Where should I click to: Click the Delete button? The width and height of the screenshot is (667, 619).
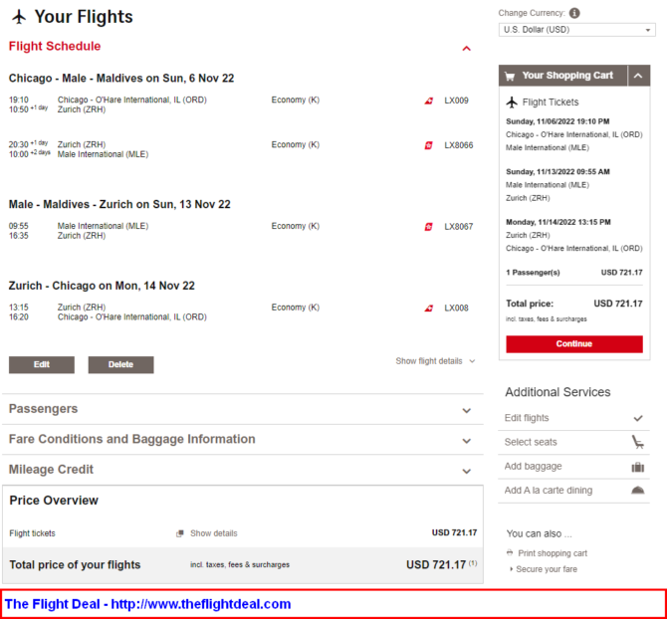120,365
